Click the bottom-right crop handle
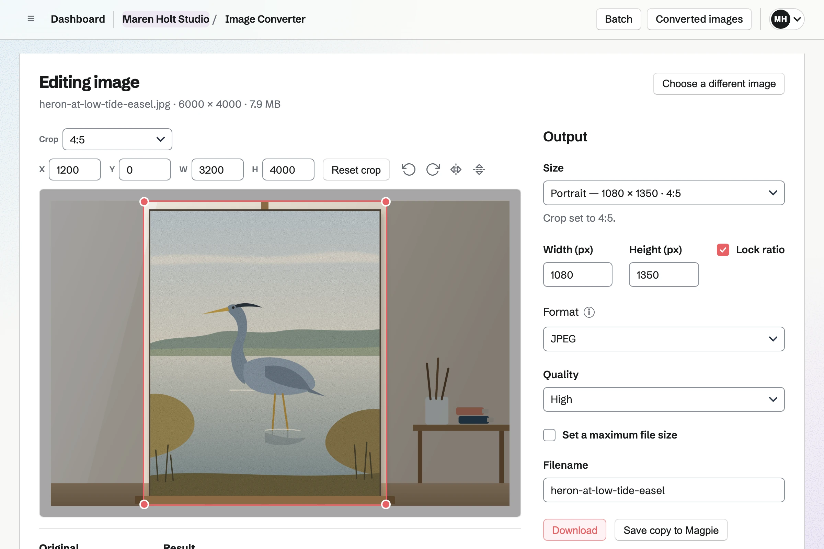 point(386,504)
